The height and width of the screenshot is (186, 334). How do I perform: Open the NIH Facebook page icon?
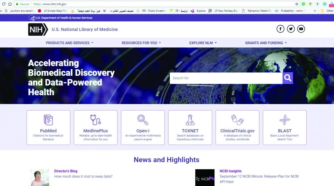[280, 29]
